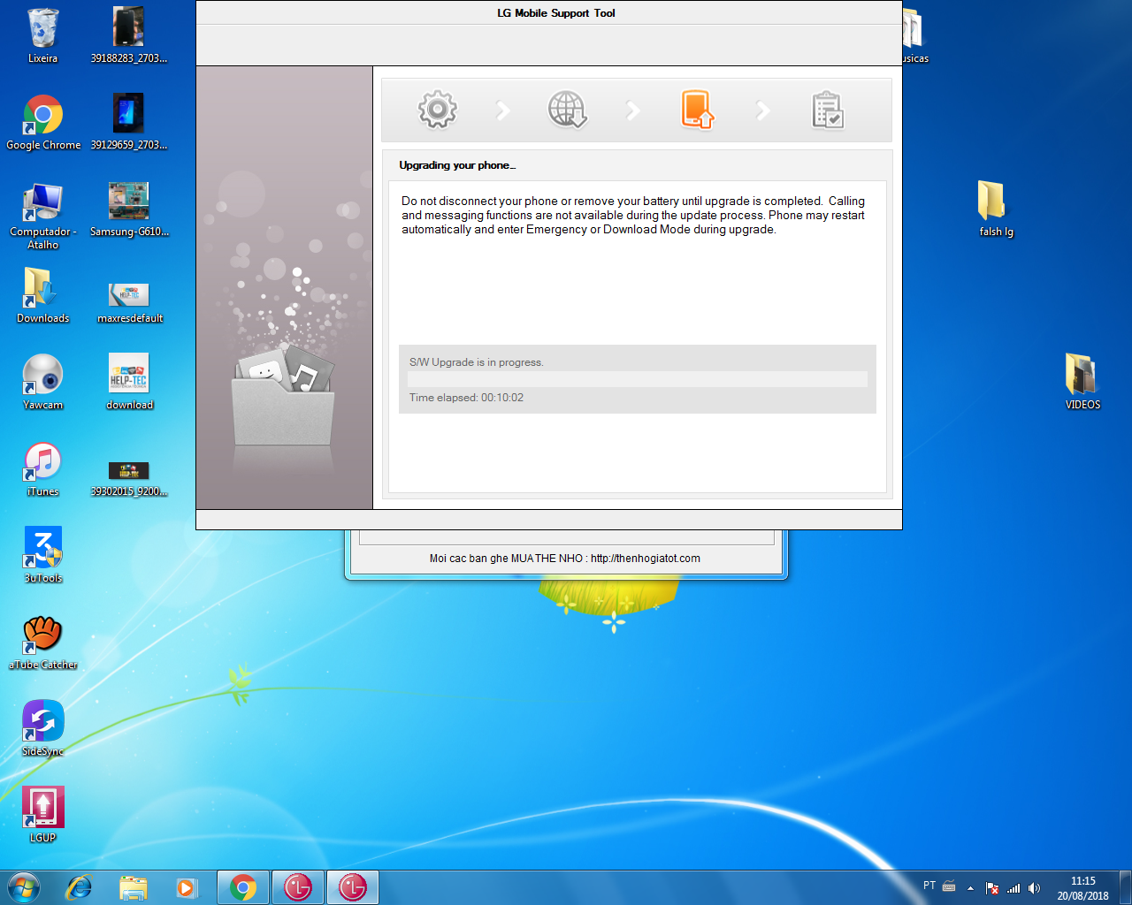Launch iTunes desktop shortcut
This screenshot has width=1132, height=905.
pos(42,468)
